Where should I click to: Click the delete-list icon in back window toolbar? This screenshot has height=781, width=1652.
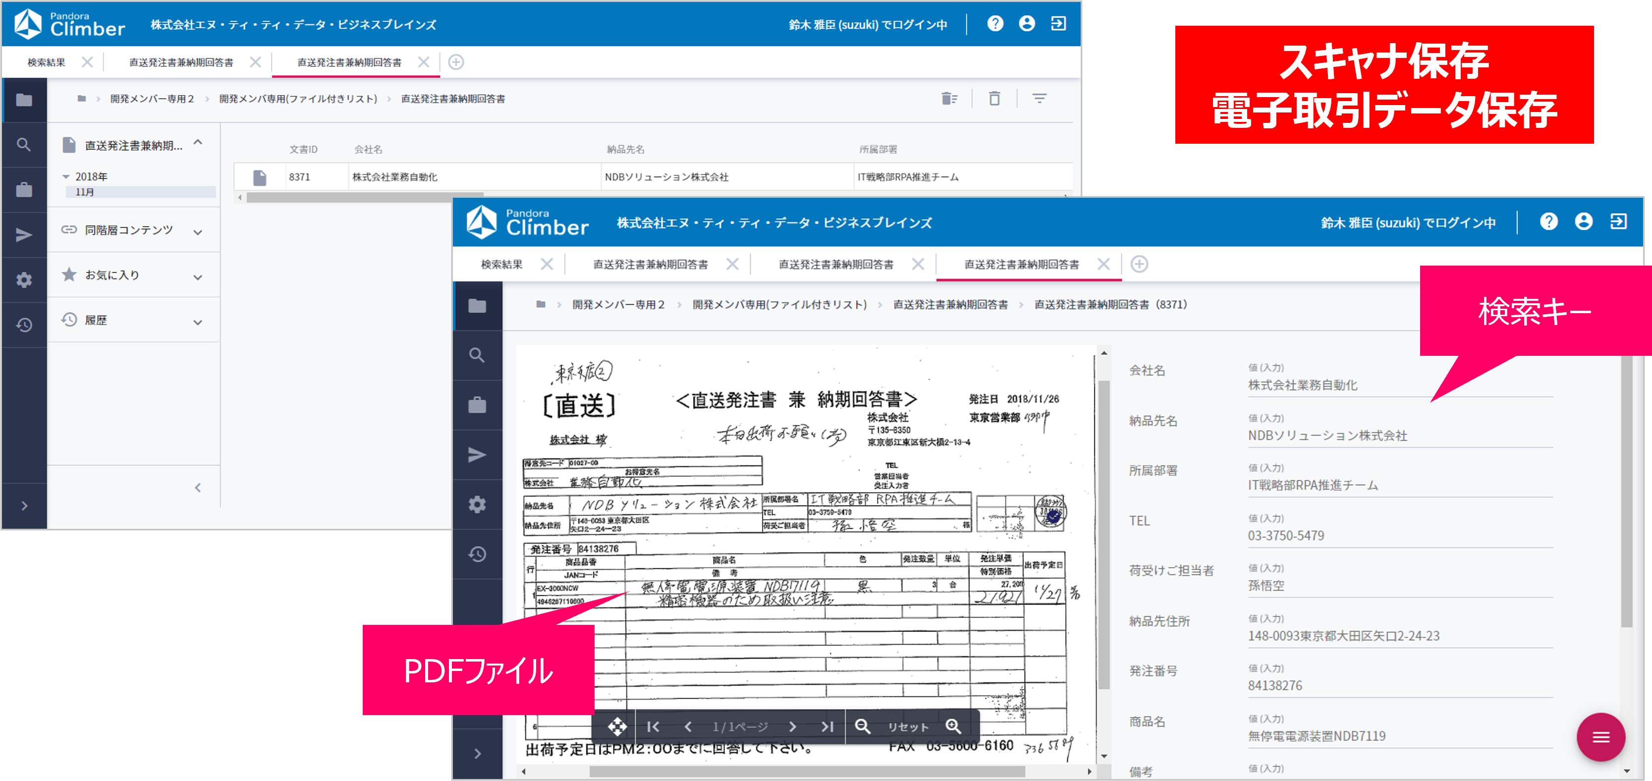click(949, 98)
